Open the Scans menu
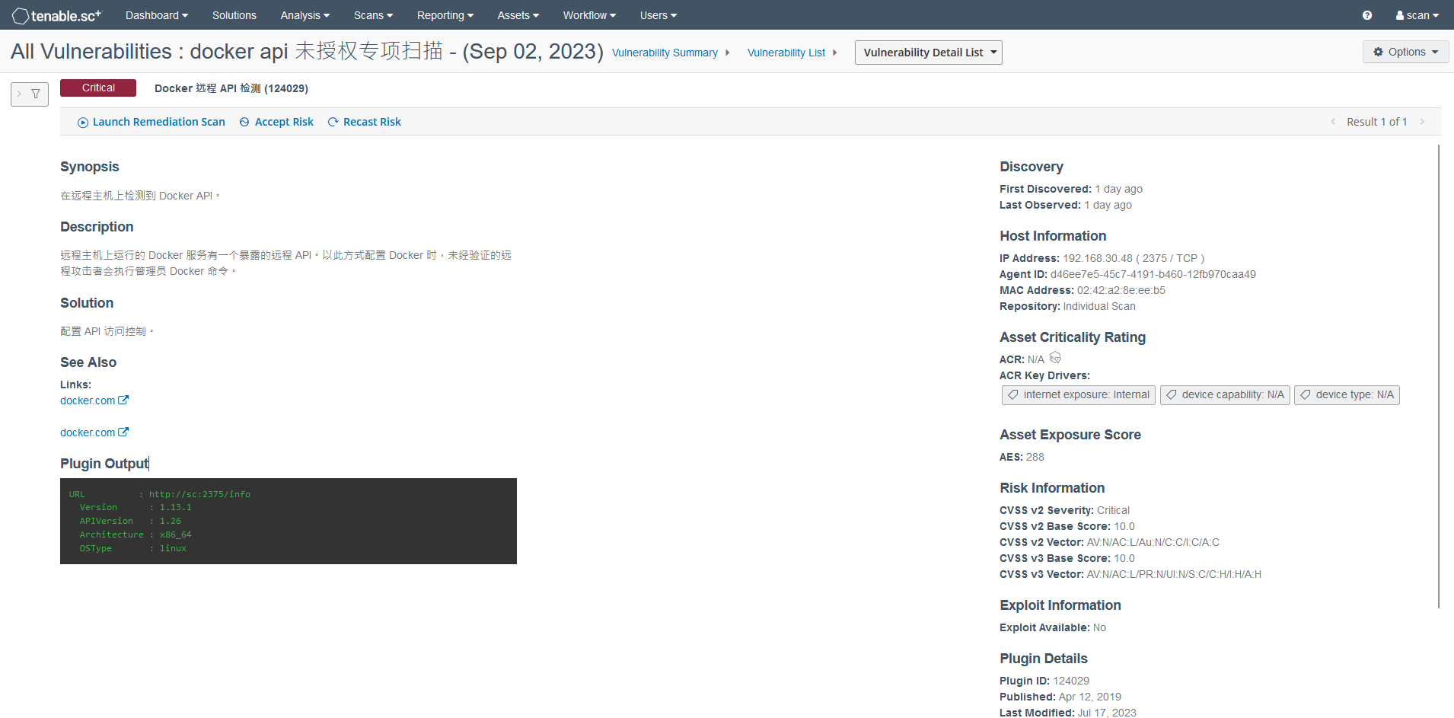This screenshot has width=1454, height=718. [x=372, y=14]
